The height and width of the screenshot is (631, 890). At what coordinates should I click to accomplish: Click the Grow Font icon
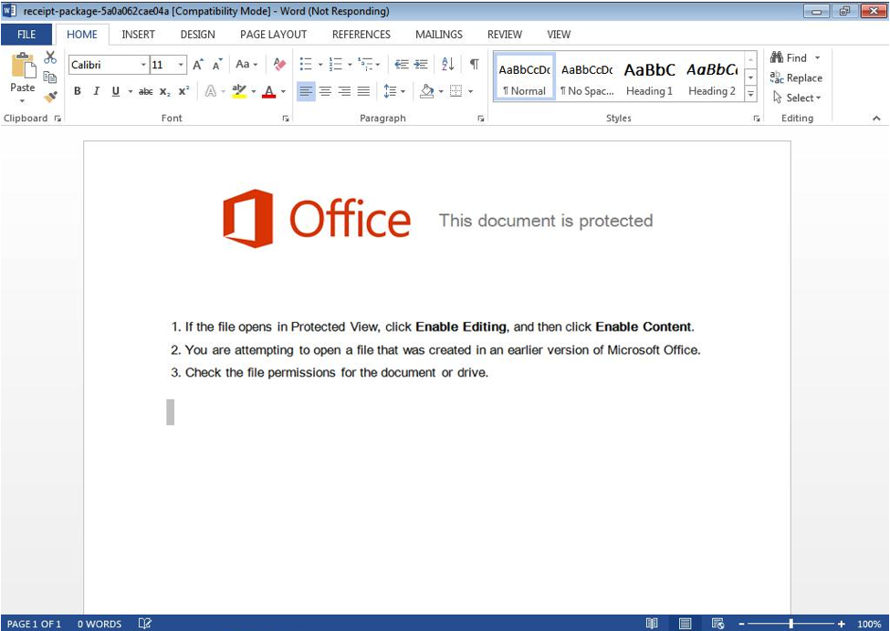point(197,65)
